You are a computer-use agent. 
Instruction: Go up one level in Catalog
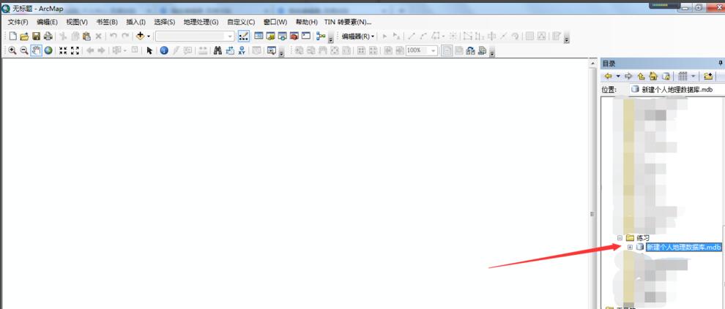point(642,76)
